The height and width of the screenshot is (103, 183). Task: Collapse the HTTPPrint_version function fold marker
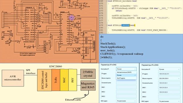(x=107, y=25)
